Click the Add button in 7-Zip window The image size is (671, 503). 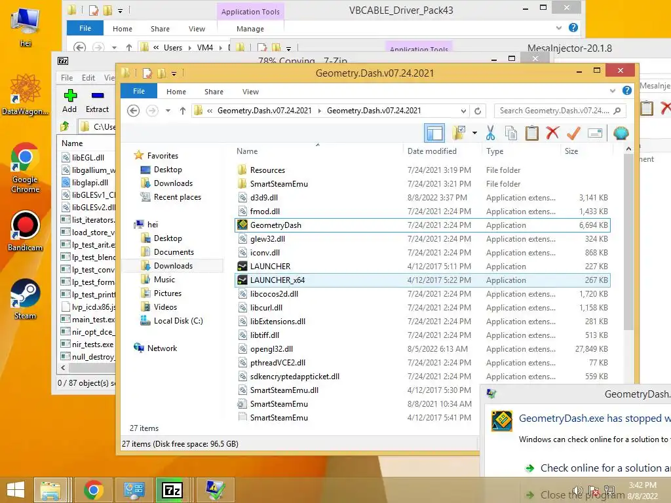tap(69, 102)
